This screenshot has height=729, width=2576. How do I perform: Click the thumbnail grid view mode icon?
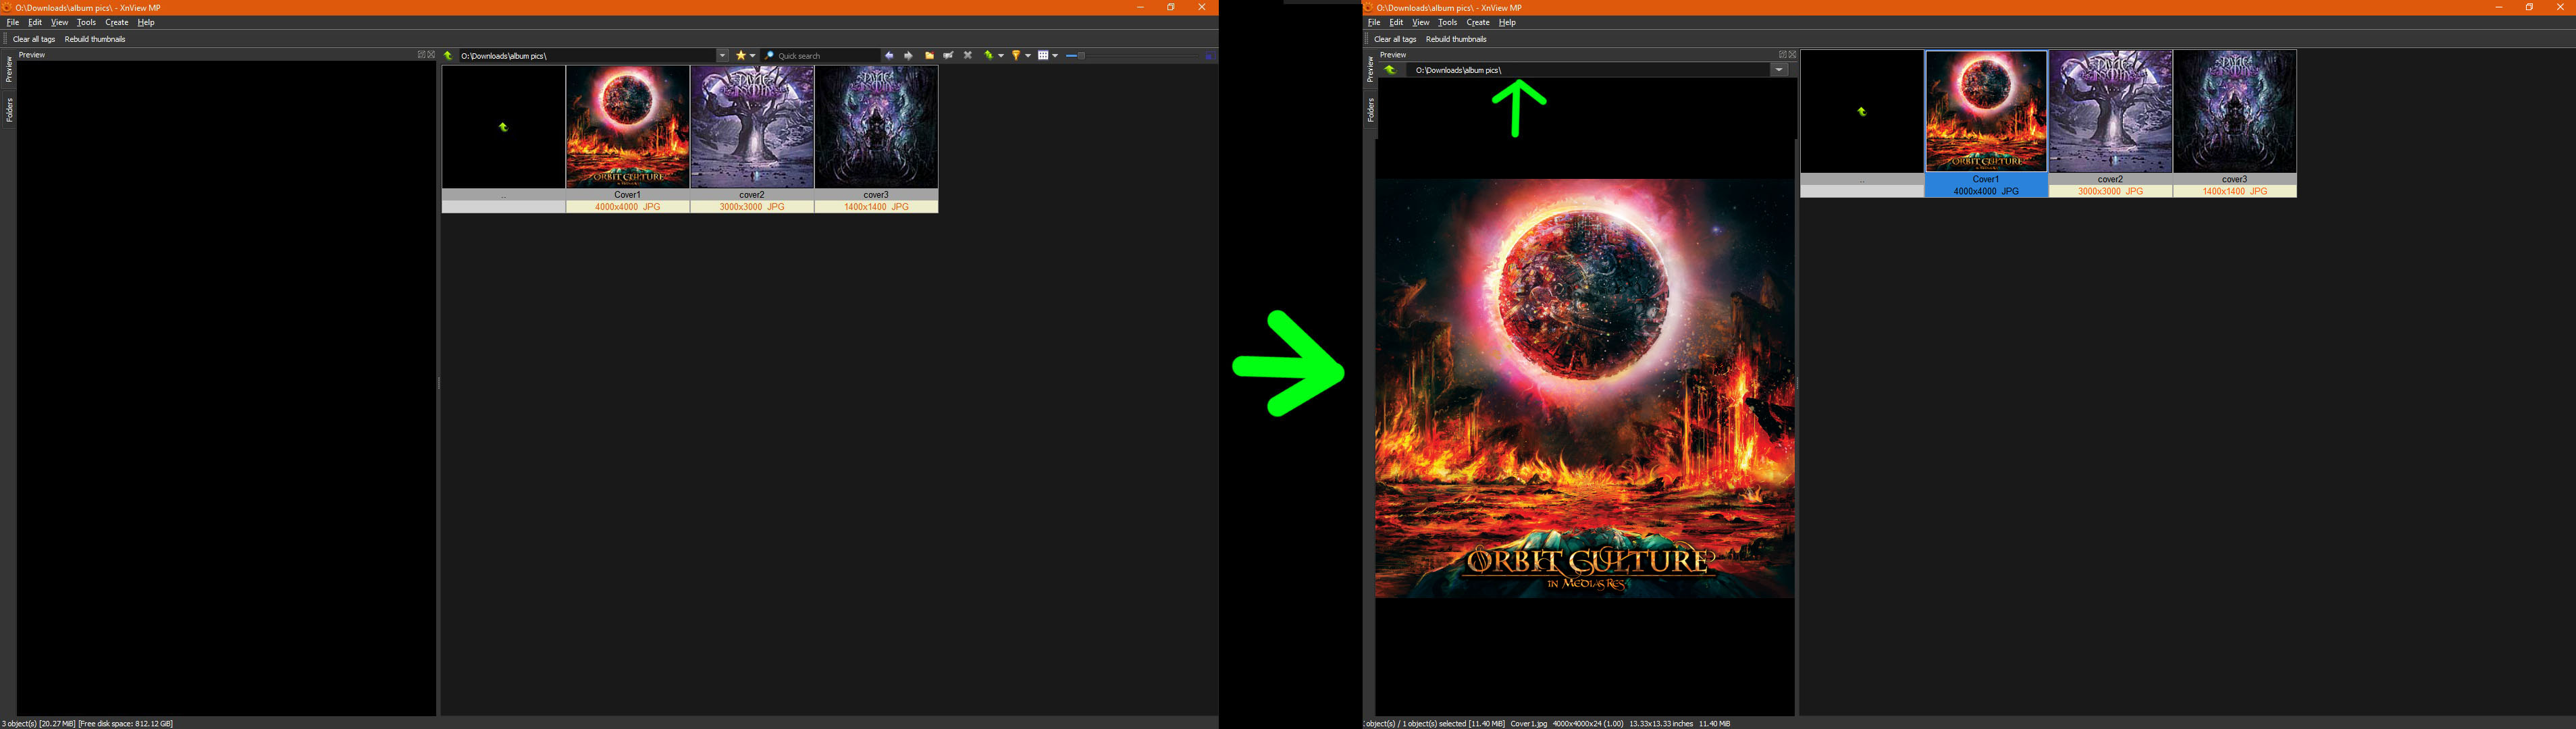pyautogui.click(x=1043, y=56)
